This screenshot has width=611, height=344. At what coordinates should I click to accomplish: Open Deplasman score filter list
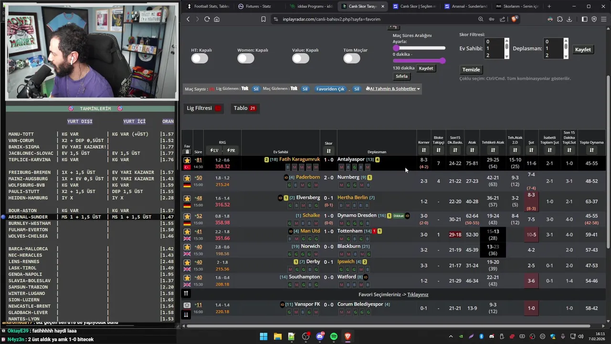click(x=557, y=48)
